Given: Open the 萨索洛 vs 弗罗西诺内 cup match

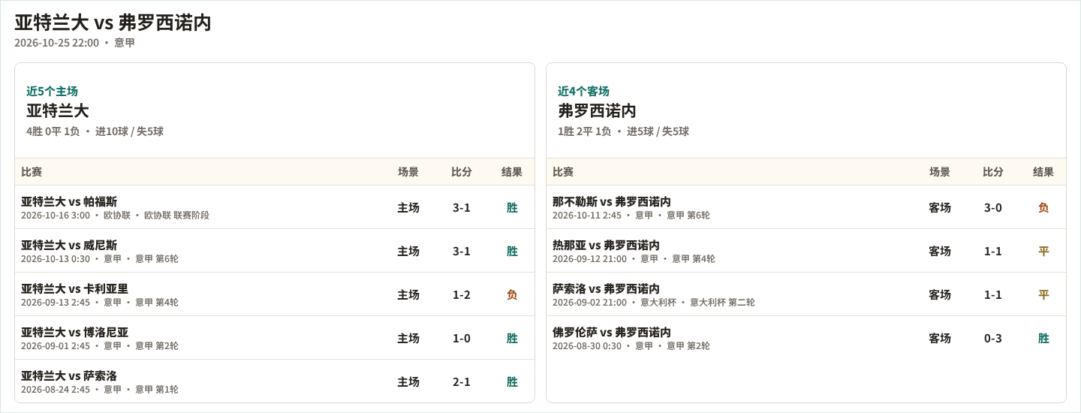Looking at the screenshot, I should tap(806, 294).
